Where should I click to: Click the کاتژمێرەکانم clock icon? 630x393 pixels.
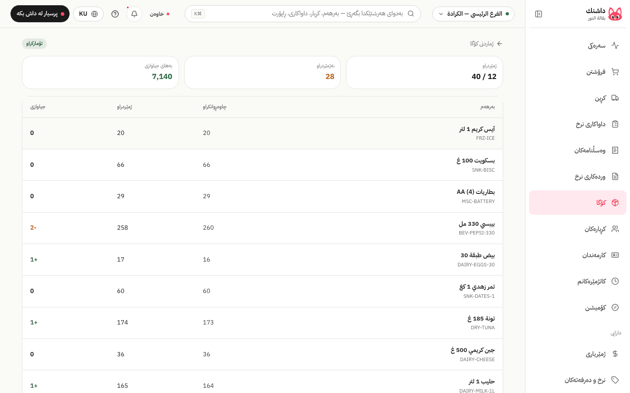pyautogui.click(x=615, y=281)
